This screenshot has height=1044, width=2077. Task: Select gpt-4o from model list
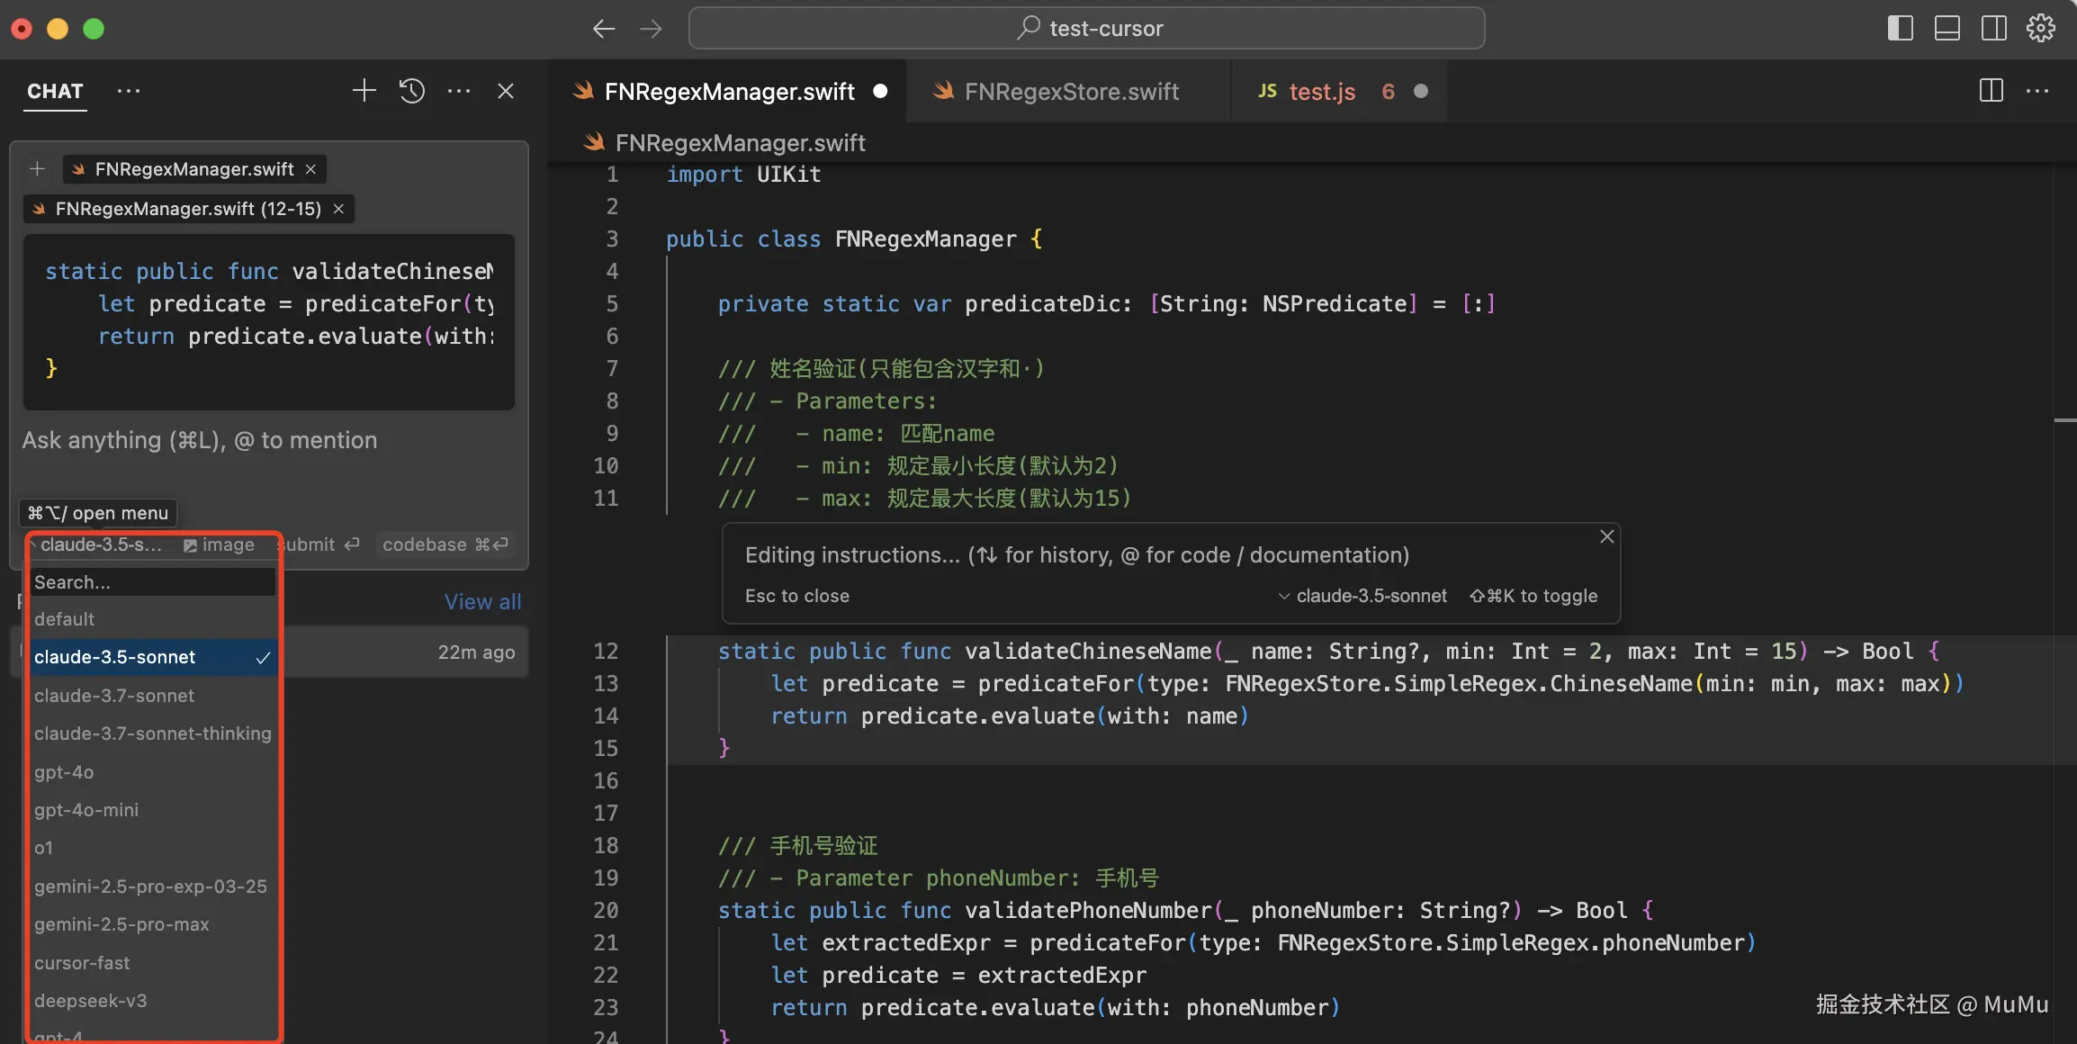(x=64, y=772)
